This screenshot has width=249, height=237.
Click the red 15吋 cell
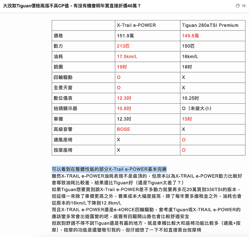187,119
